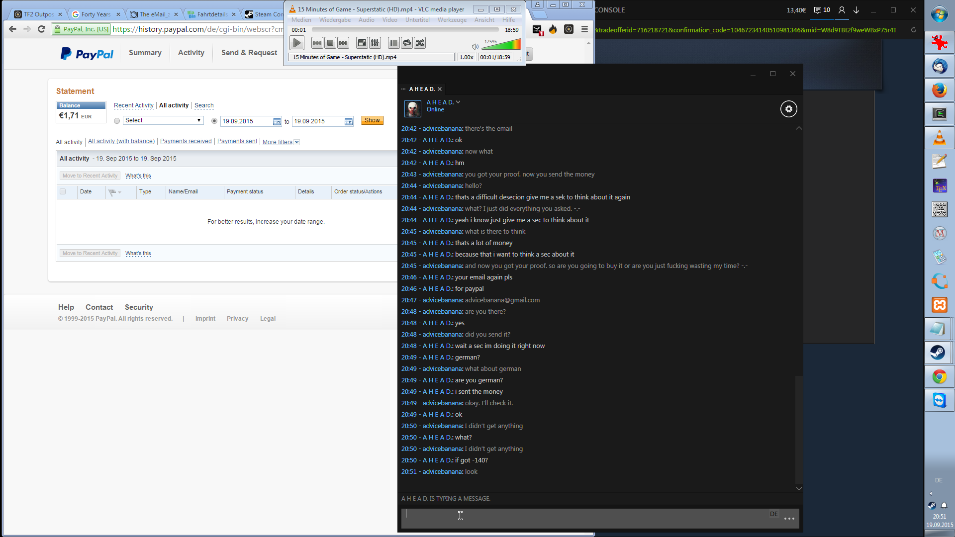Toggle VLC playlist view icon
955x537 pixels.
coord(393,43)
